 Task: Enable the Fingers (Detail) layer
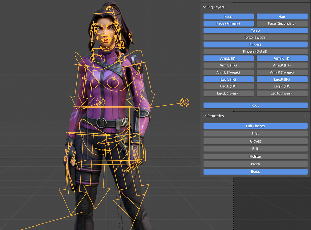[x=255, y=51]
